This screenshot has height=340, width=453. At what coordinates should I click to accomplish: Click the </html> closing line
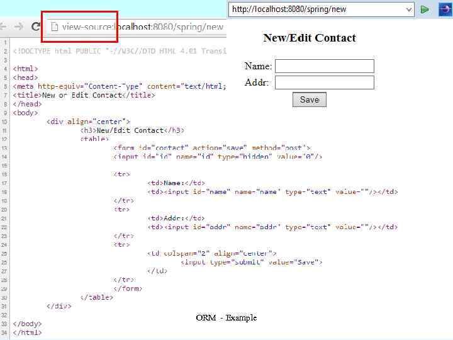click(x=27, y=332)
